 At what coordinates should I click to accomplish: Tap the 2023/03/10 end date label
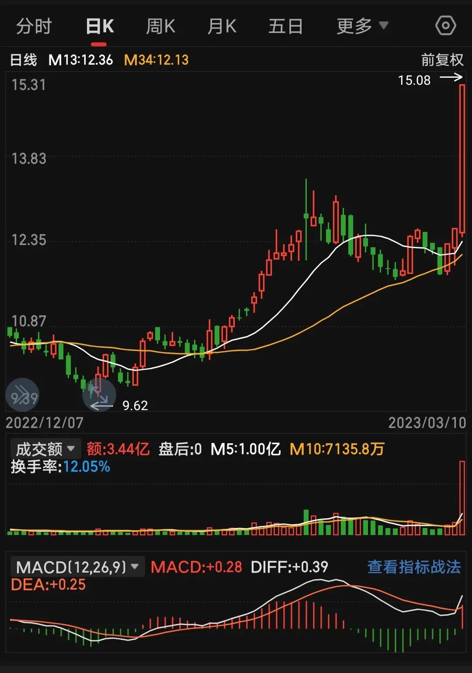pos(427,423)
